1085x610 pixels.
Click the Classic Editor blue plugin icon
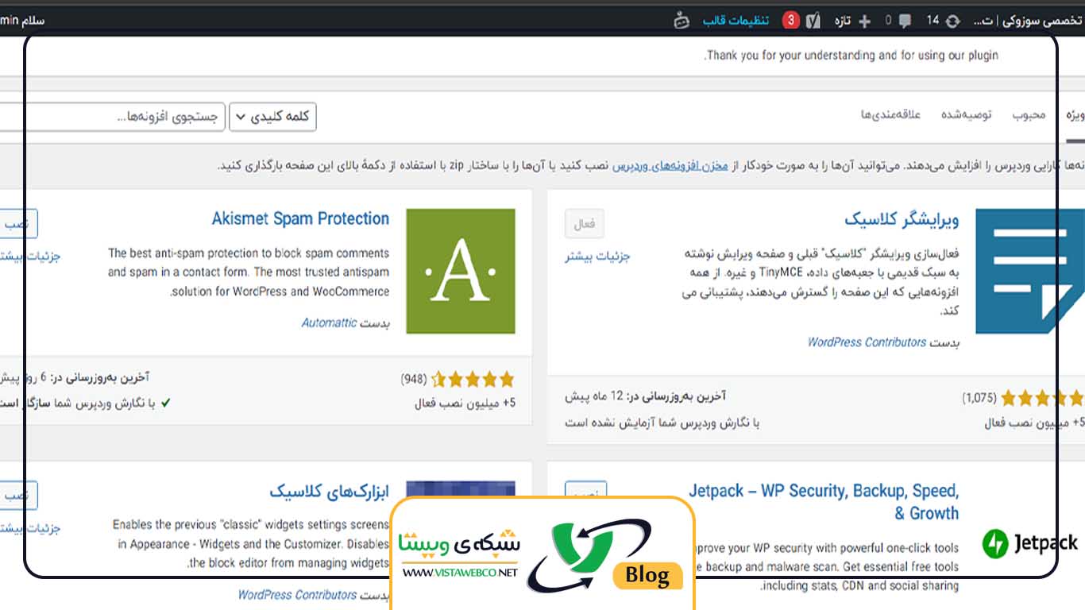(x=1029, y=271)
